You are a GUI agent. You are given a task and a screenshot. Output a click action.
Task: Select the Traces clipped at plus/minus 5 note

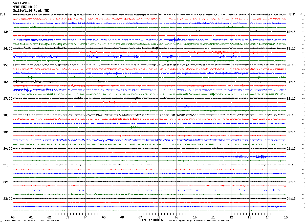198,220
